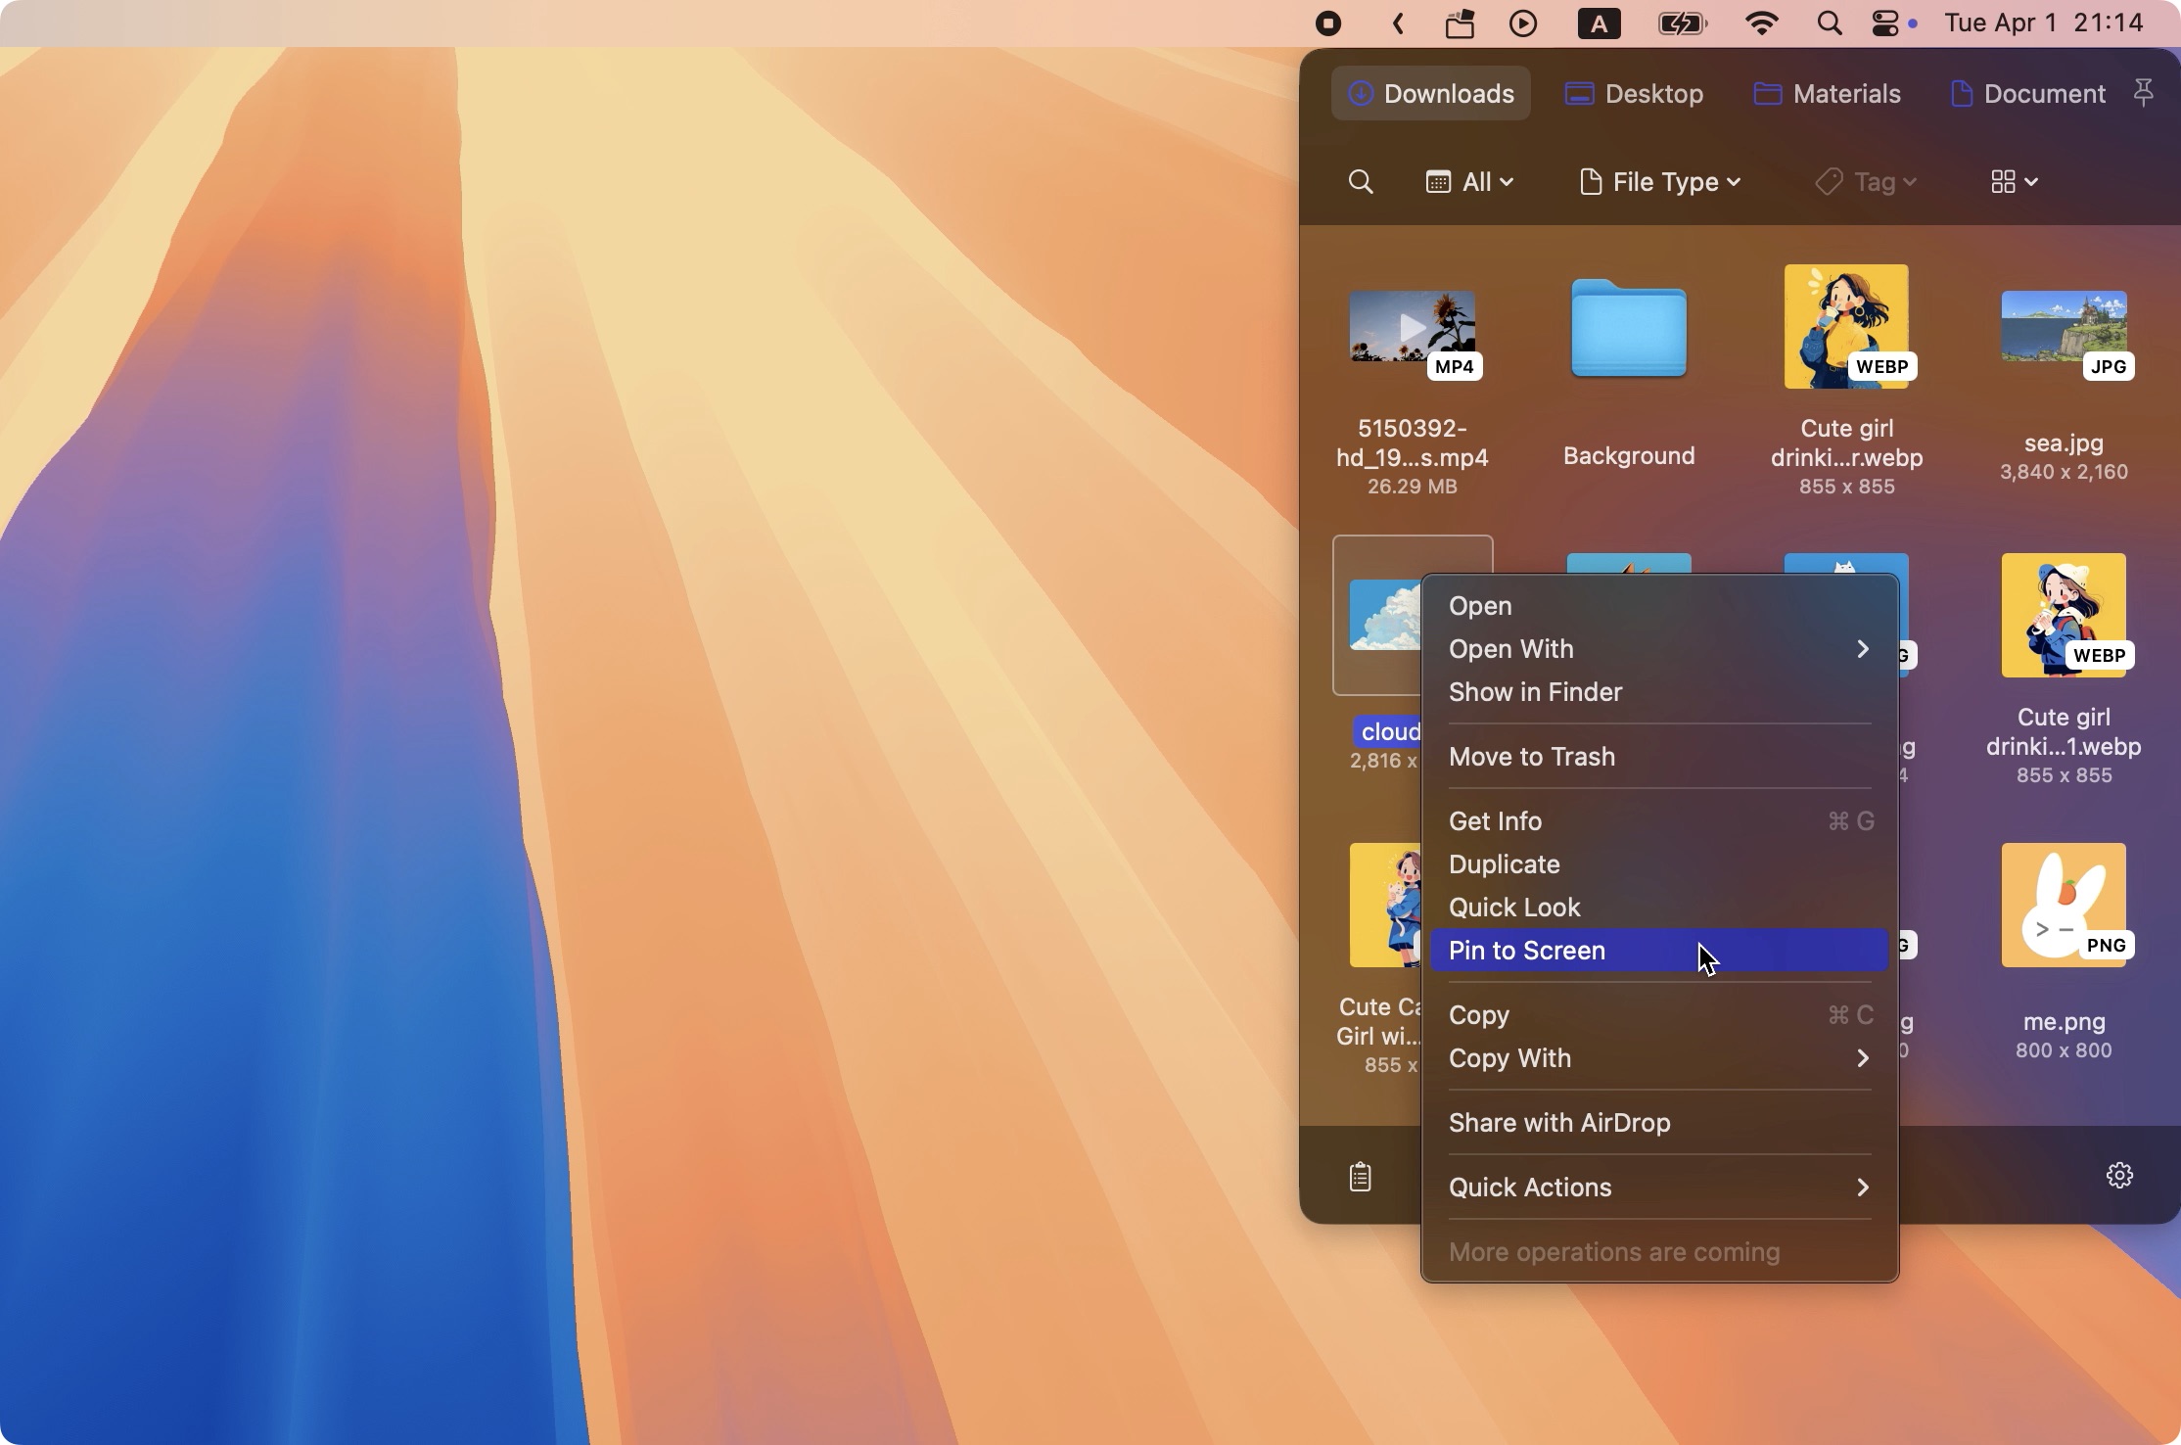2181x1445 pixels.
Task: Select Move to Trash from context menu
Action: coord(1532,755)
